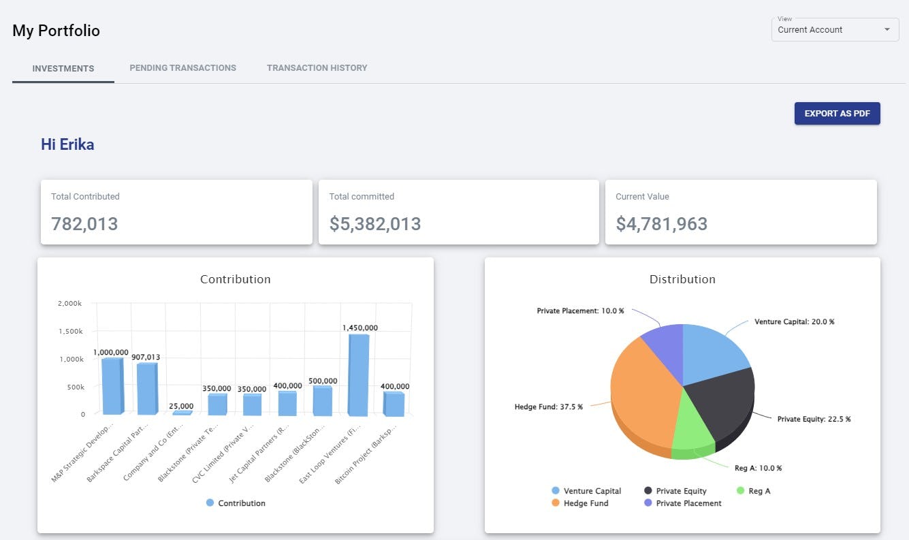909x540 pixels.
Task: Open the Transaction History tab
Action: [317, 67]
